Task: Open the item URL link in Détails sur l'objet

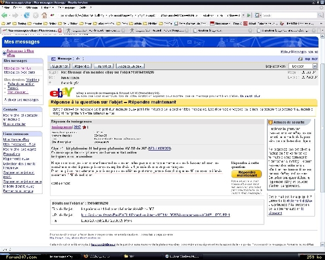Action: coord(155,215)
